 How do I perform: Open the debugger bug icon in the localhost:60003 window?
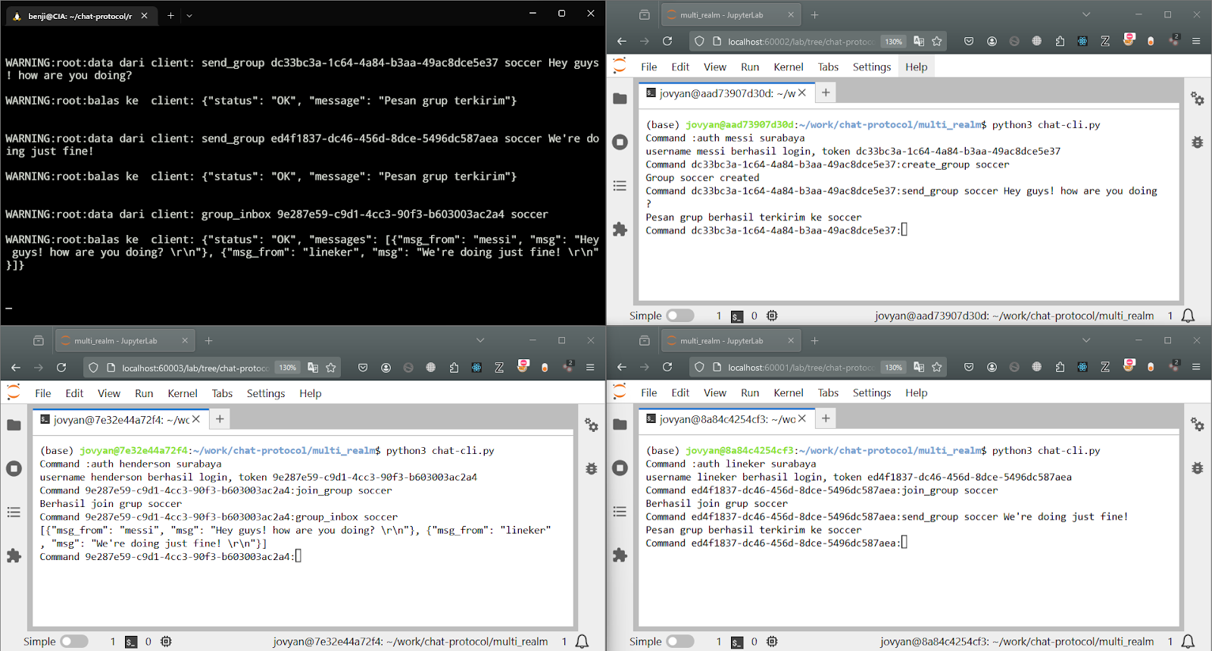pos(592,468)
